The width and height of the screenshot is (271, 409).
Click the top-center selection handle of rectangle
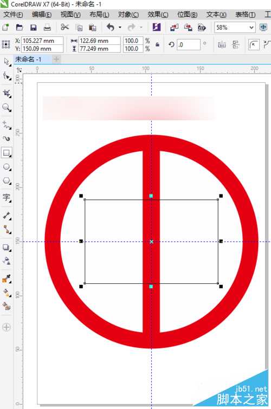point(151,196)
